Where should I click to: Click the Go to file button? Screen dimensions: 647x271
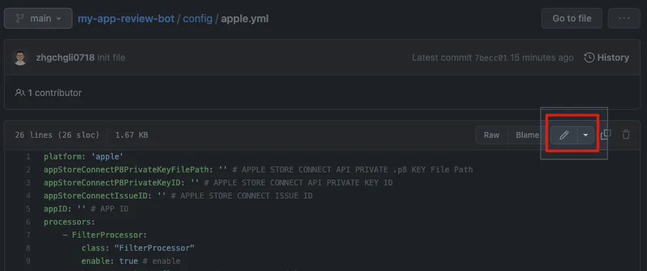coord(571,18)
